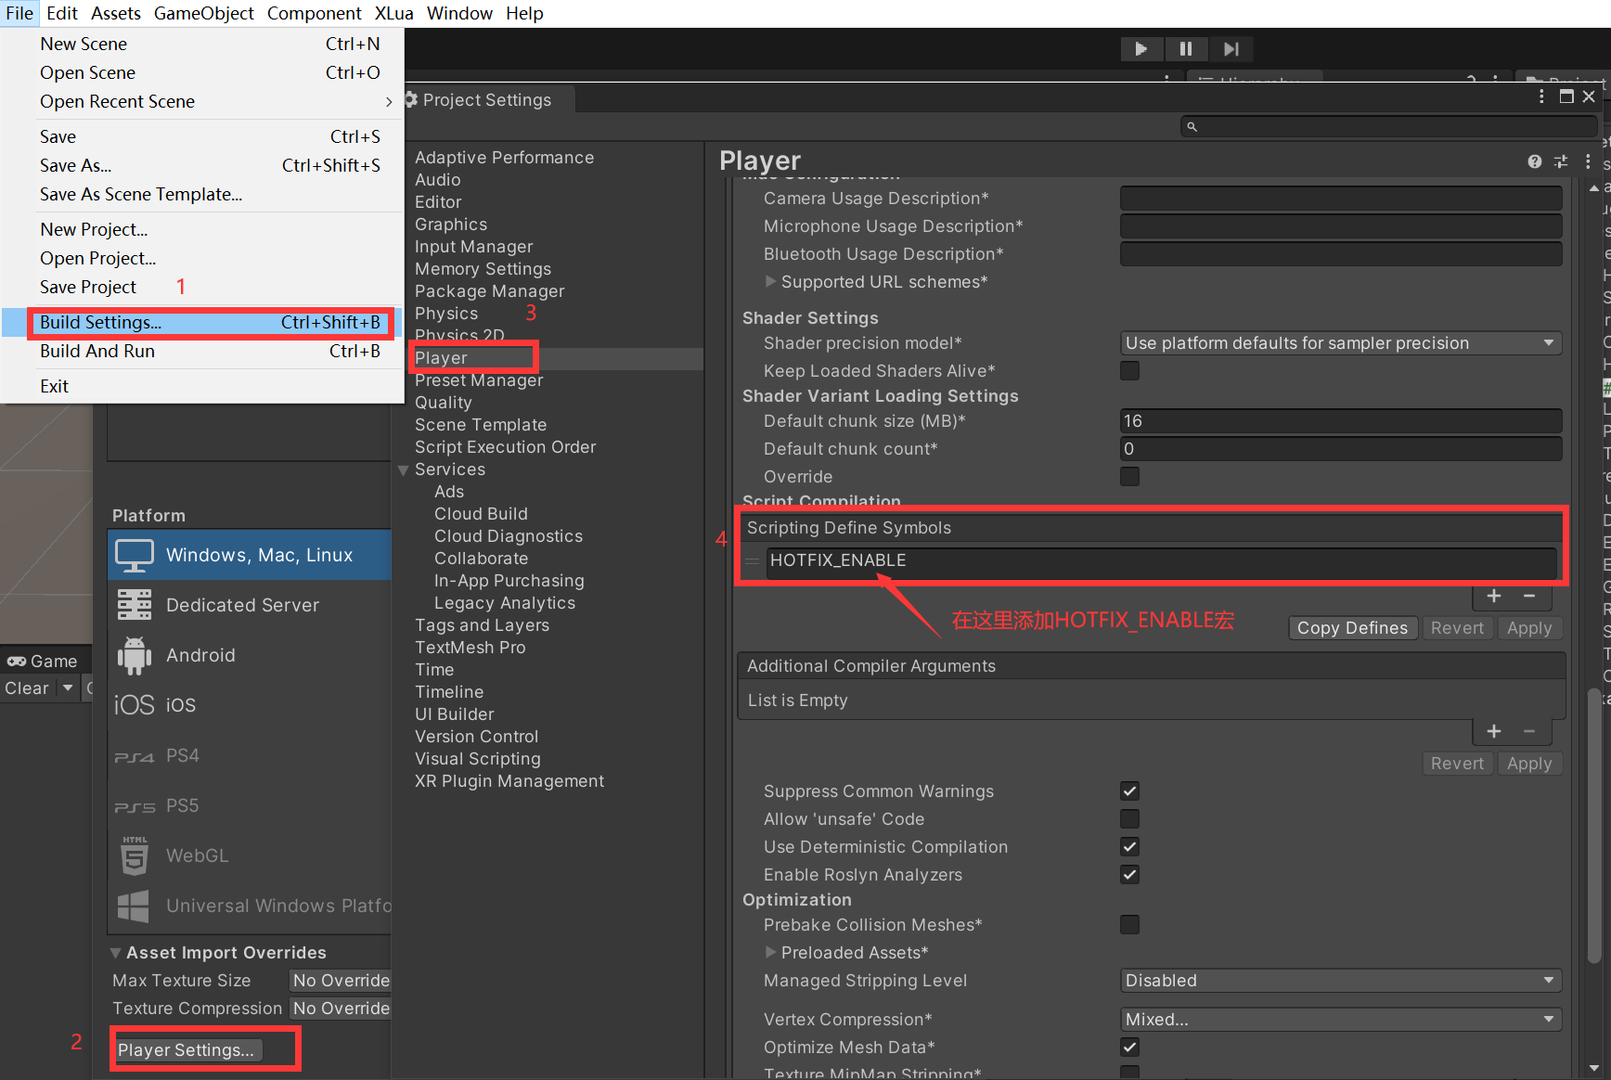
Task: Open the XLua menu
Action: [x=394, y=14]
